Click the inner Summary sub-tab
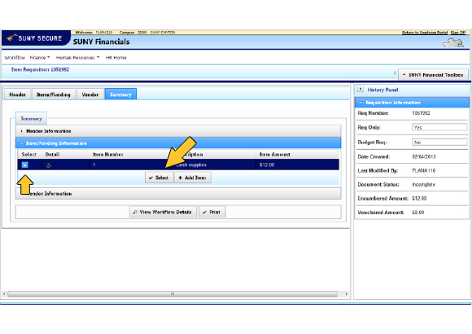This screenshot has width=472, height=334. (31, 118)
